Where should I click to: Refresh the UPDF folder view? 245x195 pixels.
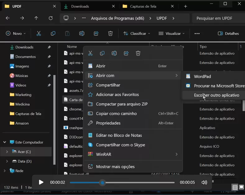point(51,18)
